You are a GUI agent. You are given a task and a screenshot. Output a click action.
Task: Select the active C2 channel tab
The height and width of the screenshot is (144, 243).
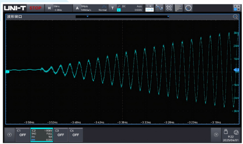[42, 135]
